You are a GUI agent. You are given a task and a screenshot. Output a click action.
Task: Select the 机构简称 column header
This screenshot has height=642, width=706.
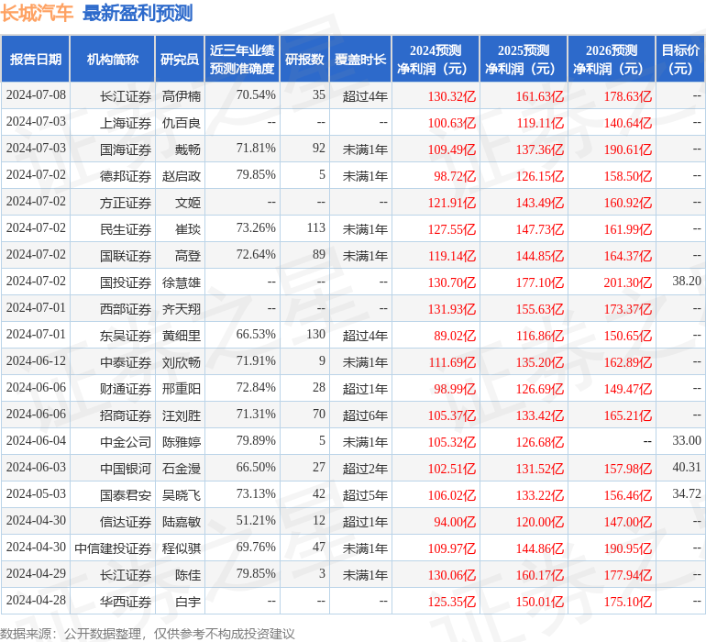click(x=113, y=59)
